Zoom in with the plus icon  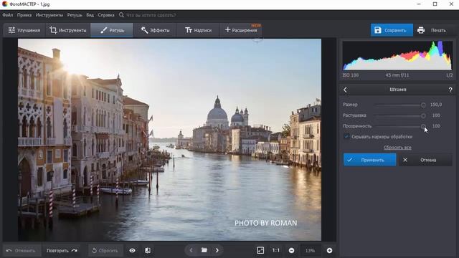(329, 250)
